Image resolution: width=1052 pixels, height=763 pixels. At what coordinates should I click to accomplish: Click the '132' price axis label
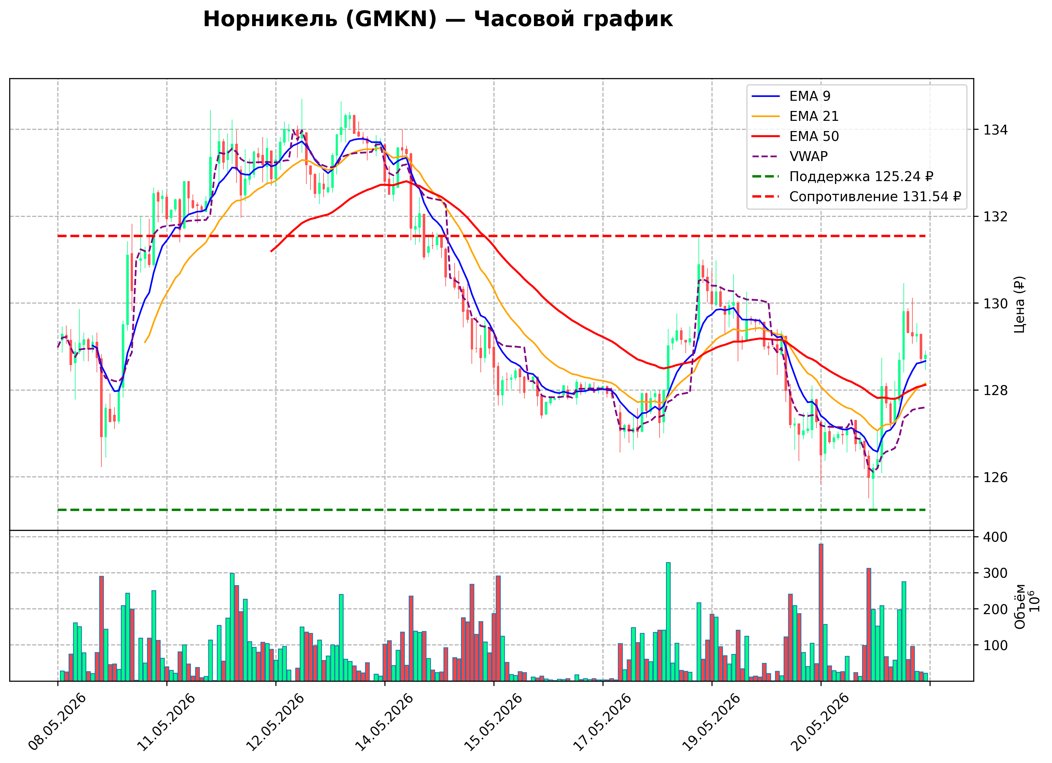(x=996, y=216)
